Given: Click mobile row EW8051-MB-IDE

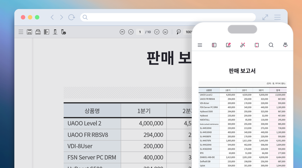Looking at the screenshot, I should click(x=207, y=157).
